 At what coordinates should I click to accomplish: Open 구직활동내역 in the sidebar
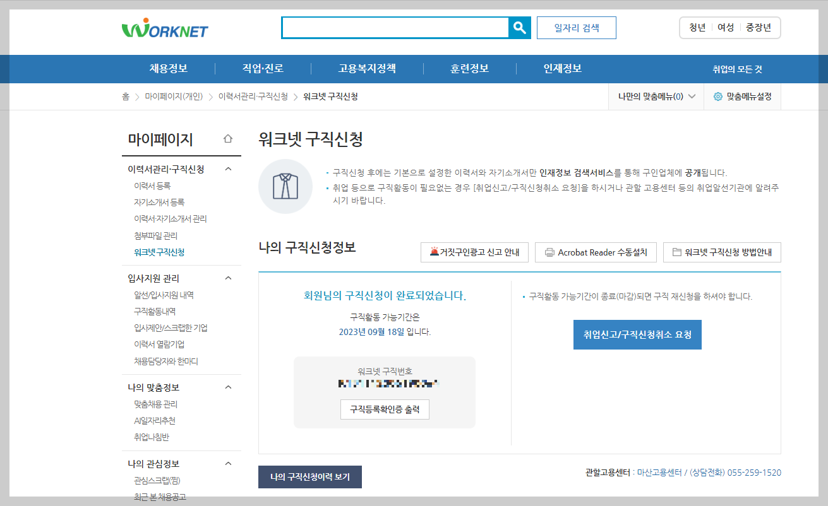point(155,311)
